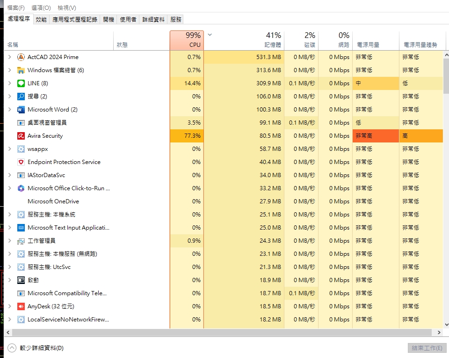Sort by the 名稱 column header
449x358 pixels.
[x=59, y=40]
